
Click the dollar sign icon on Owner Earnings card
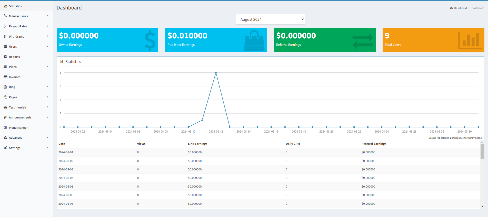[150, 40]
